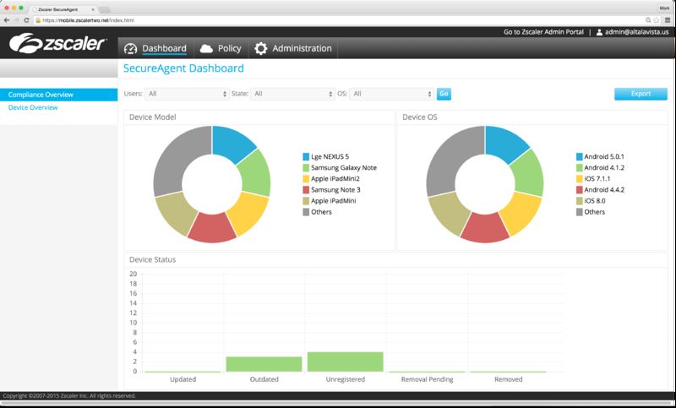Toggle iOS 8.0 legend swatch
The height and width of the screenshot is (408, 676).
point(580,201)
